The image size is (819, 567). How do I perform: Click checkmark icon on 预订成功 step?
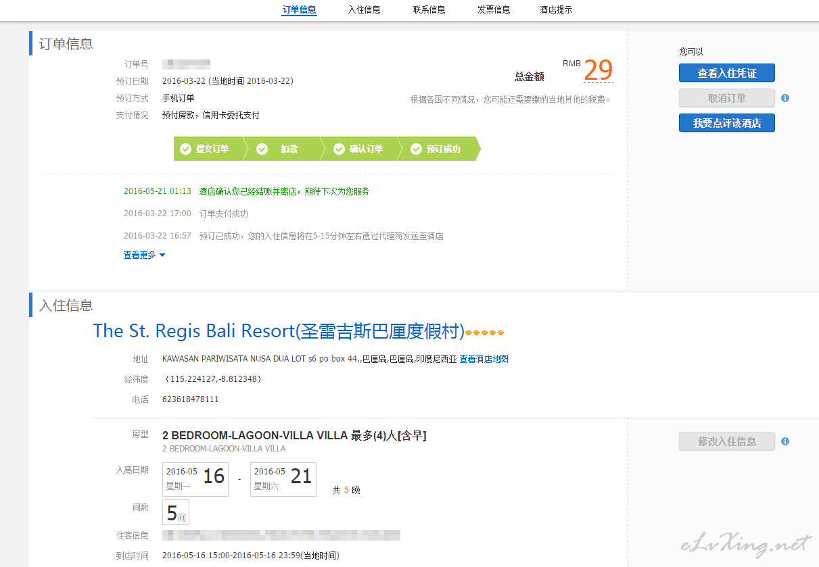pyautogui.click(x=416, y=149)
